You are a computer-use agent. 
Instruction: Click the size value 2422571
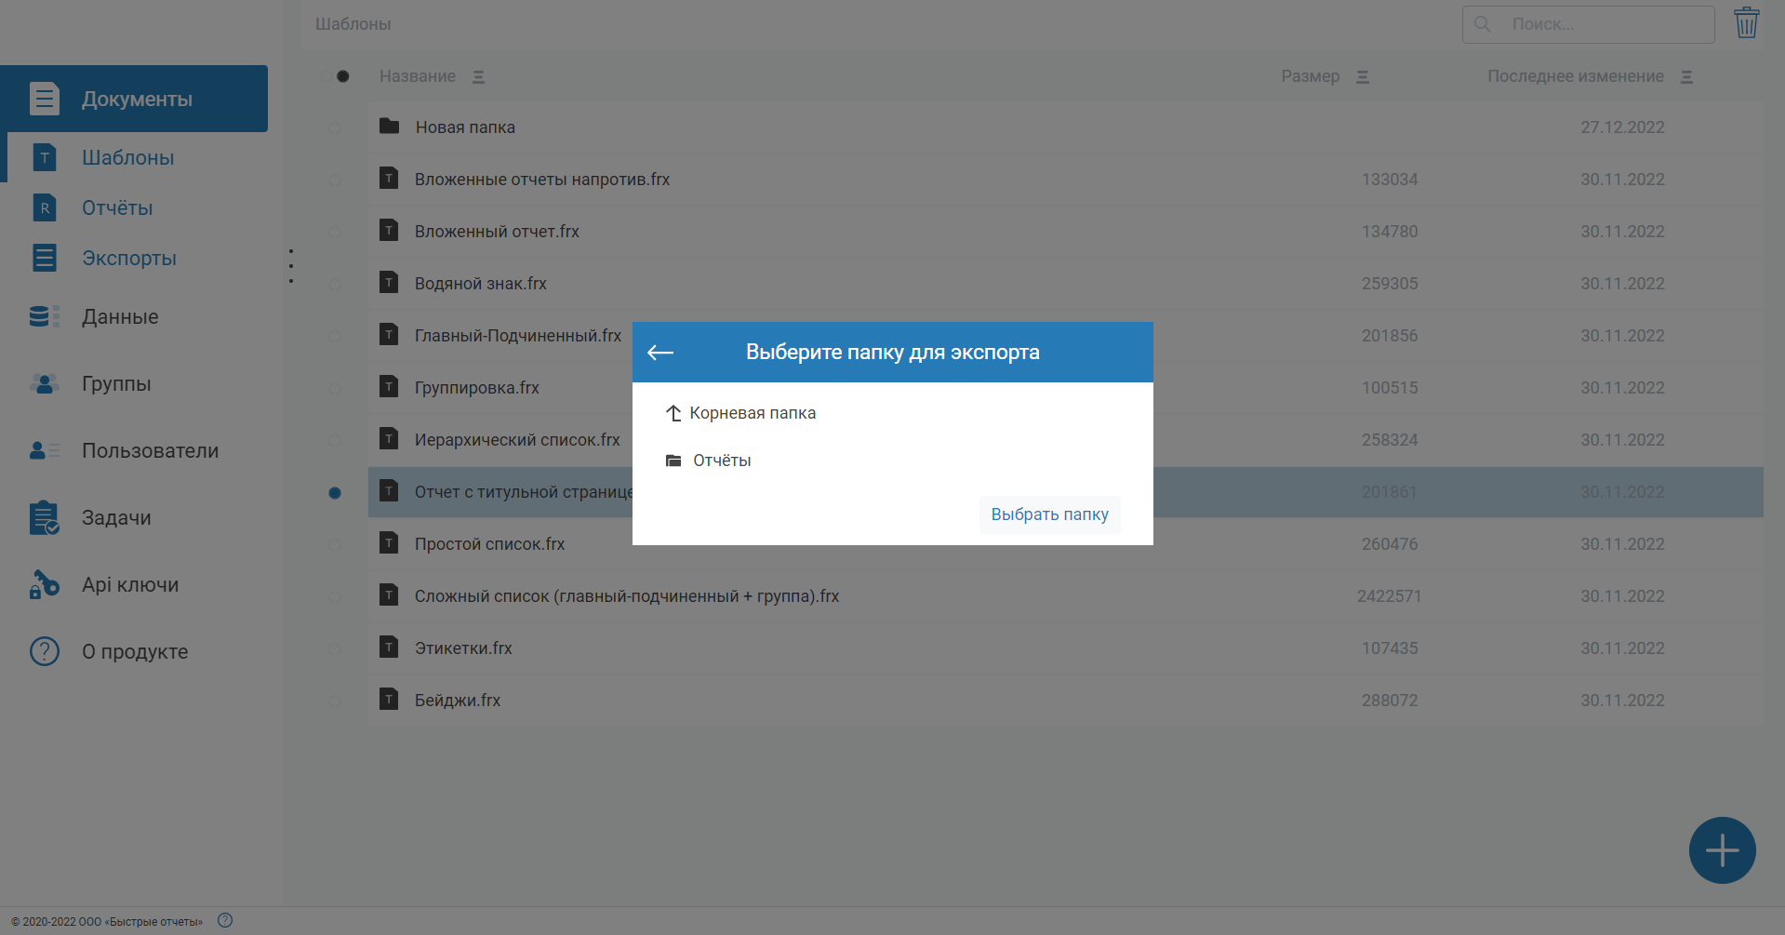click(1389, 596)
